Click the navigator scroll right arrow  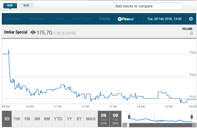(x=194, y=125)
